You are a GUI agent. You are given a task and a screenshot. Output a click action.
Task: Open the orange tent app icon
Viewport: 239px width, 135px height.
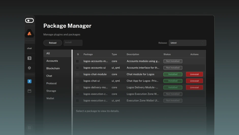(x=29, y=33)
